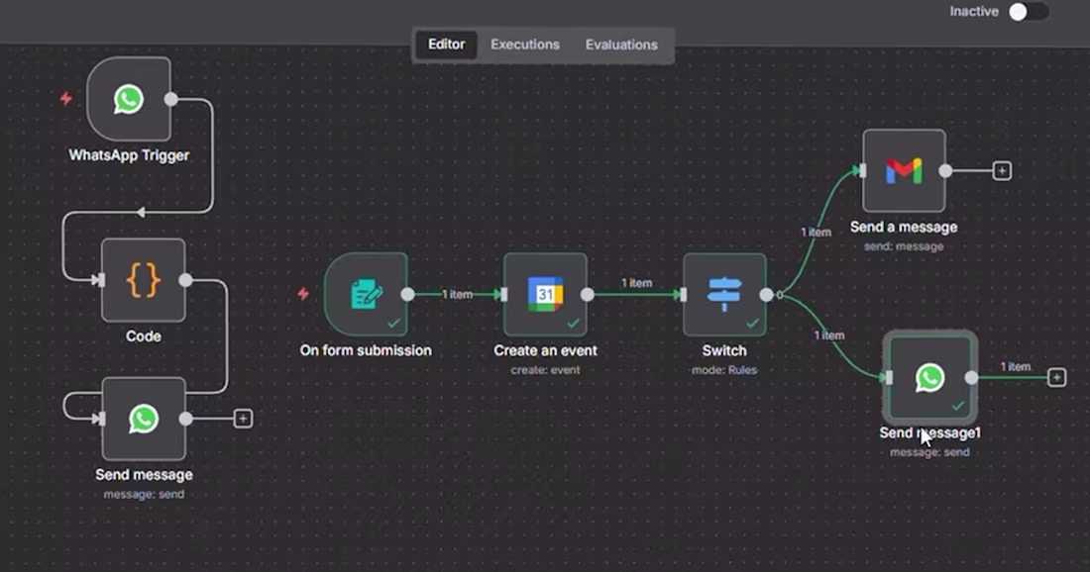The width and height of the screenshot is (1090, 572).
Task: Click the Gmail node output connector
Action: pyautogui.click(x=945, y=171)
